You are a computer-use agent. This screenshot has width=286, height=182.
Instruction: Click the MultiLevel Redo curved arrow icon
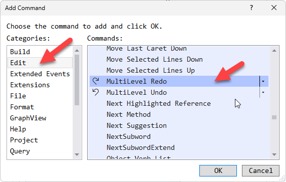96,81
